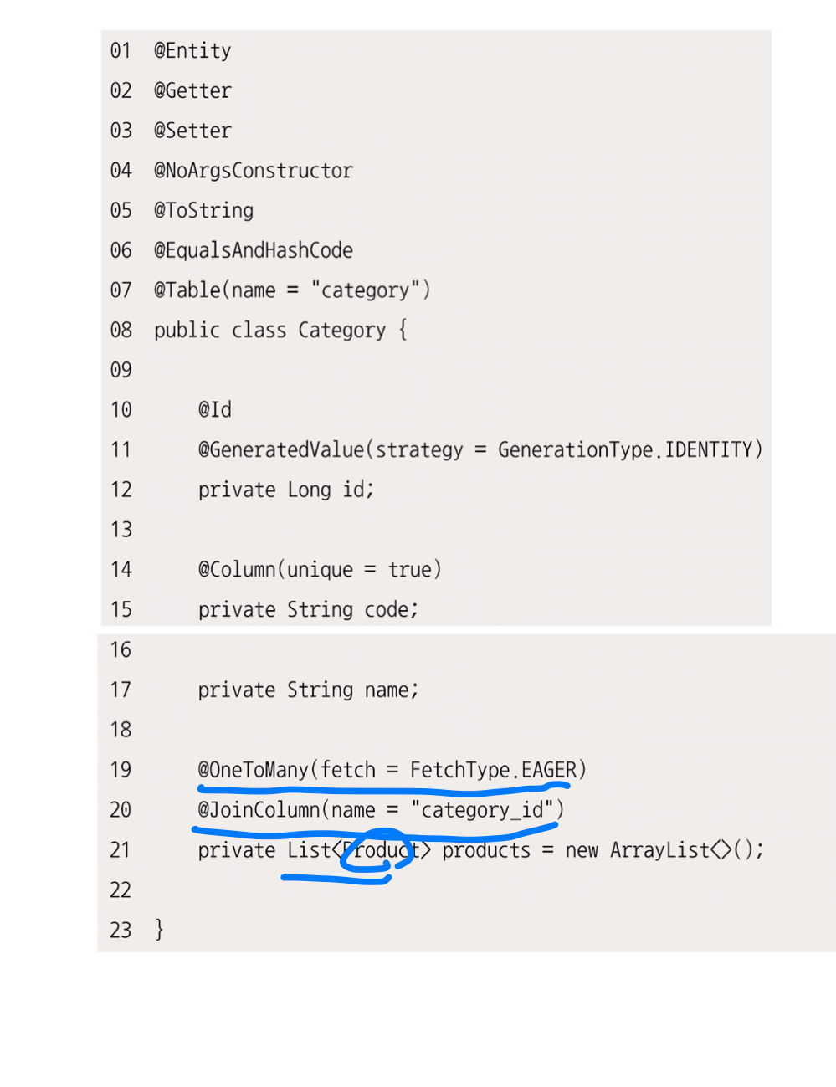
Task: Click the @Setter annotation on line 03
Action: [x=192, y=131]
